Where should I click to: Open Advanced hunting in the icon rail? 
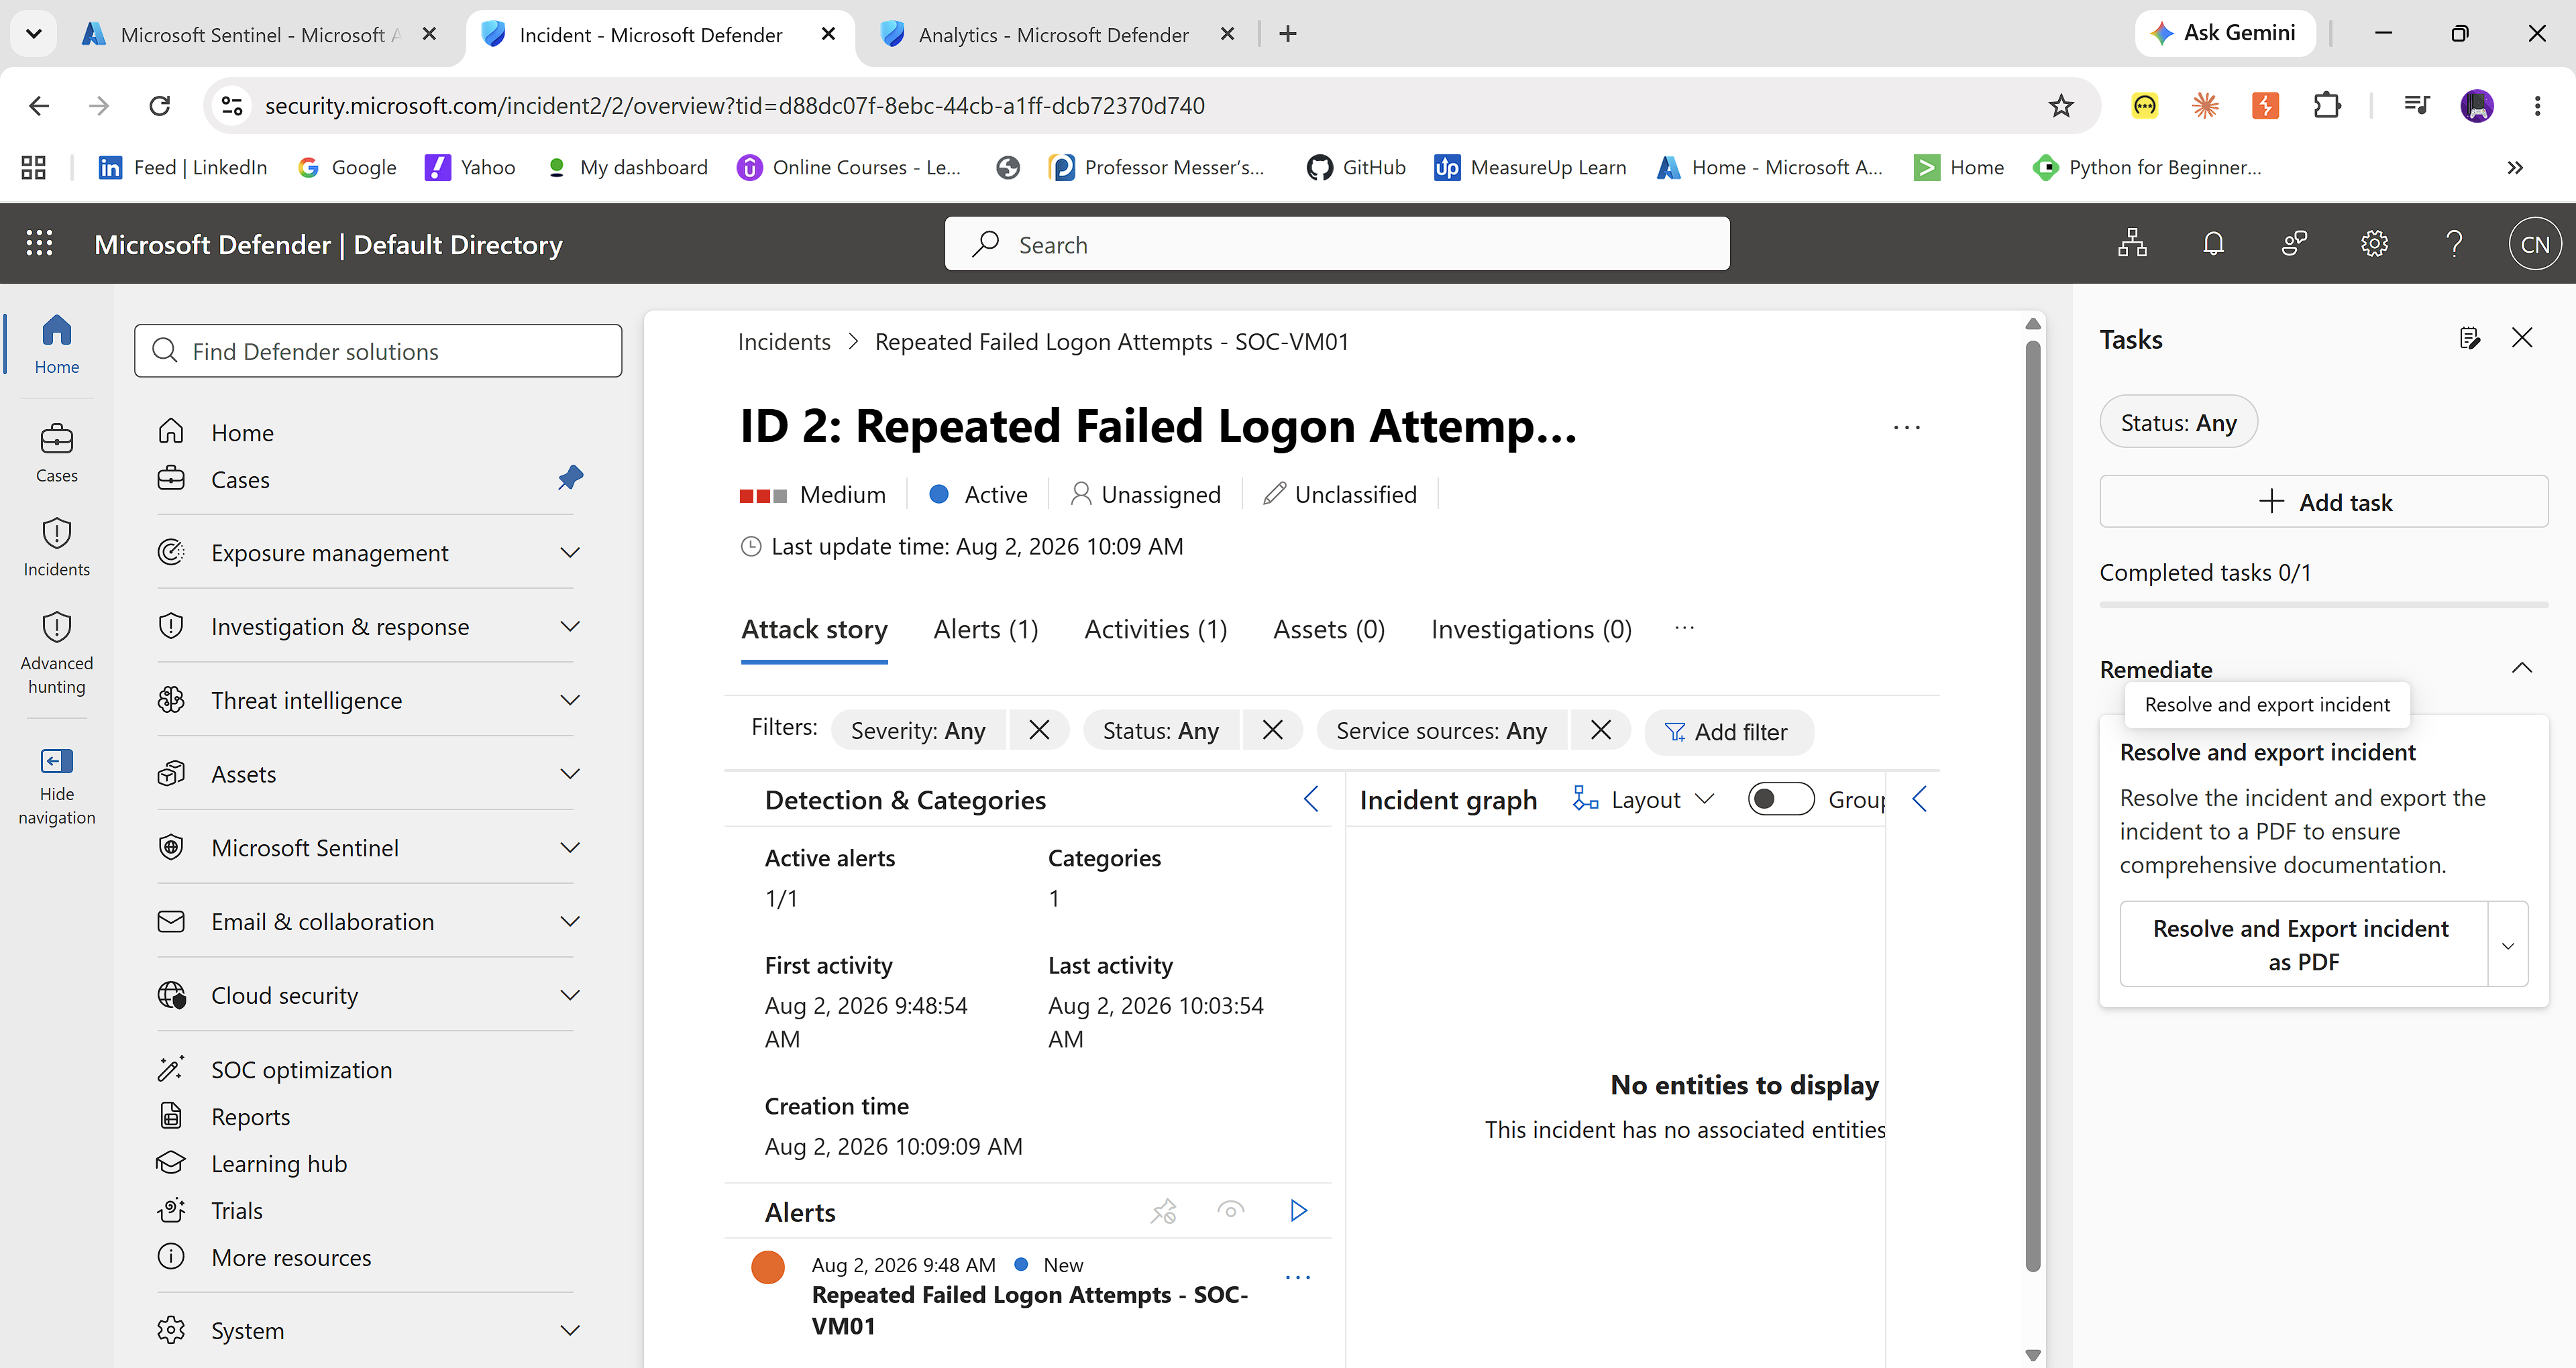pyautogui.click(x=57, y=653)
